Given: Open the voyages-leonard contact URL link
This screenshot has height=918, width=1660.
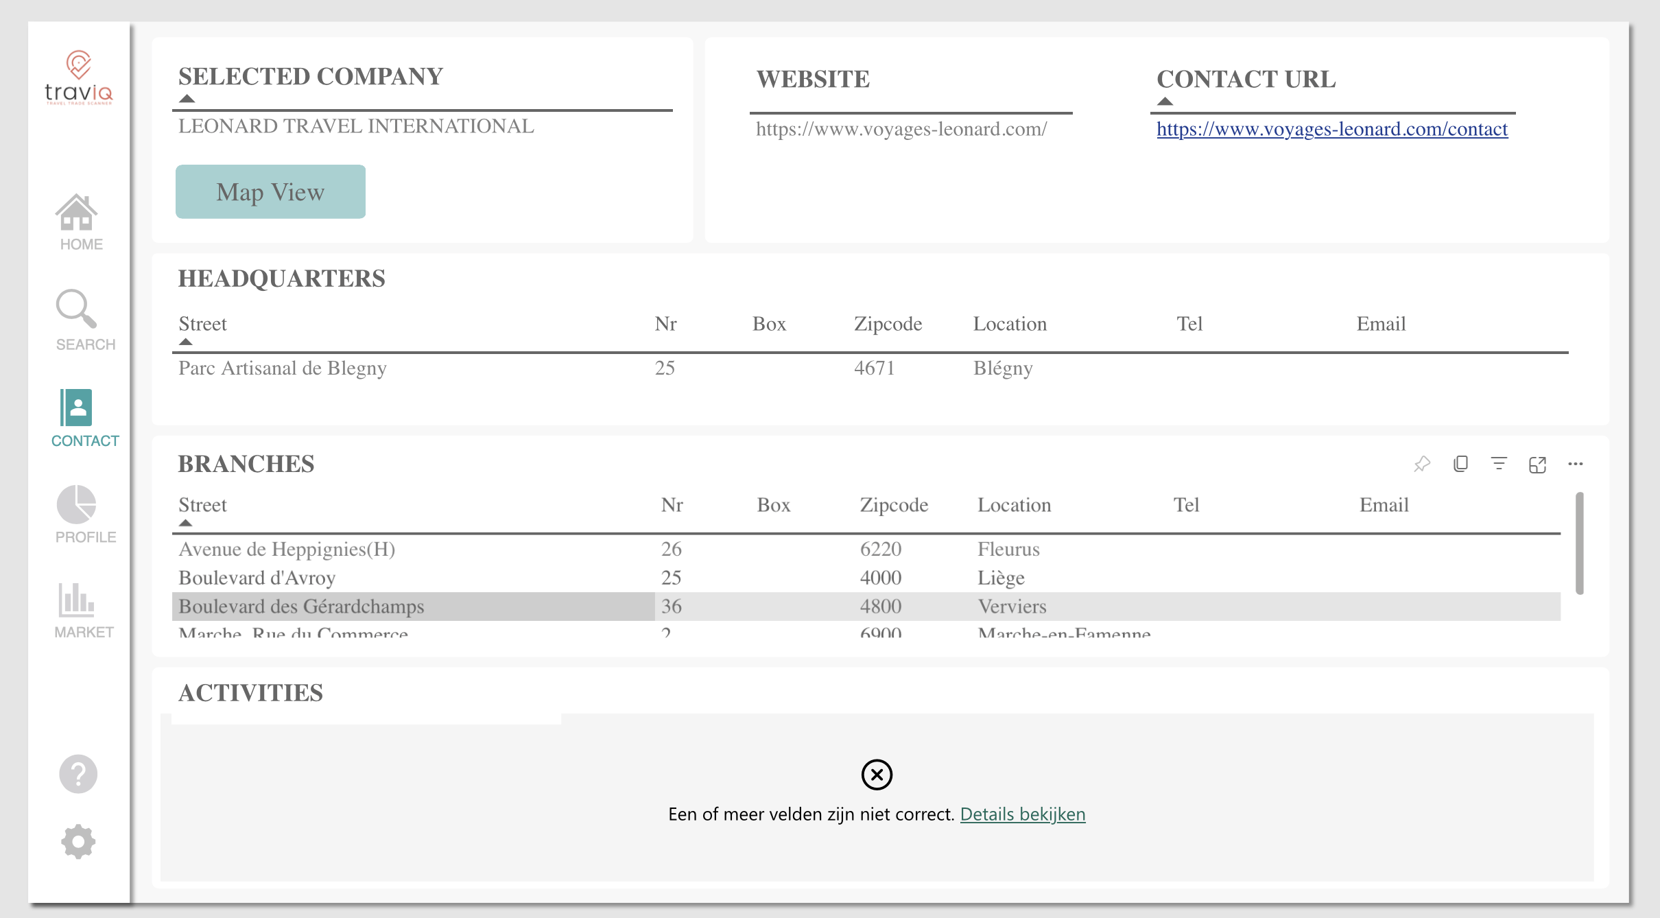Looking at the screenshot, I should click(1331, 129).
